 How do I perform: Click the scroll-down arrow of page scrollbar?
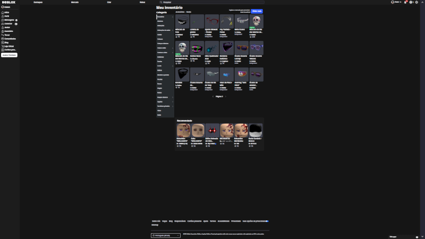[422, 237]
